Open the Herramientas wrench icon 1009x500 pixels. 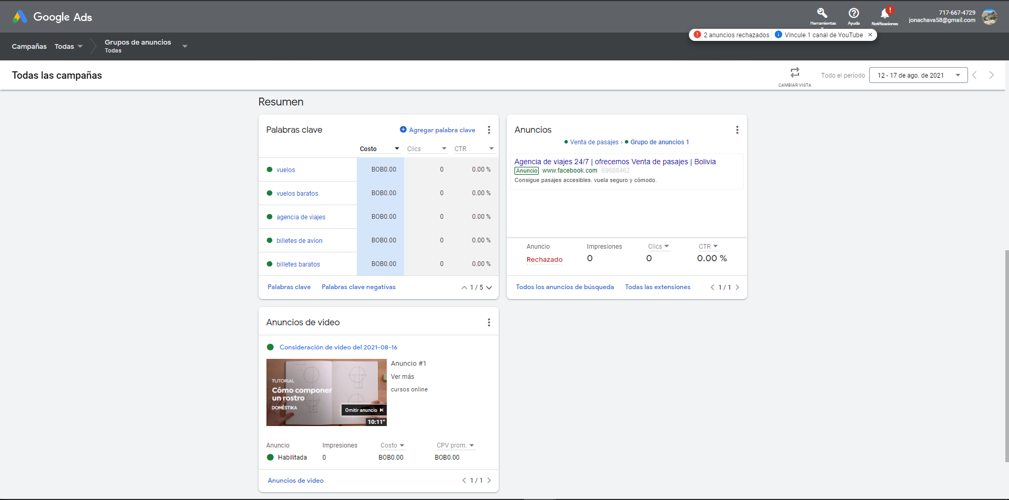(822, 13)
